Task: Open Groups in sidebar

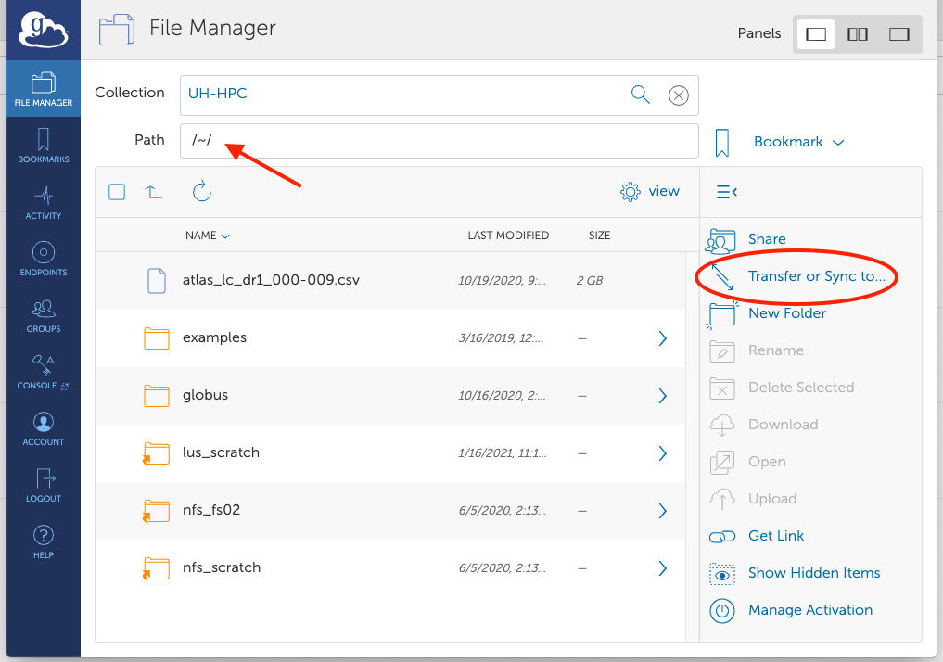Action: [x=44, y=315]
